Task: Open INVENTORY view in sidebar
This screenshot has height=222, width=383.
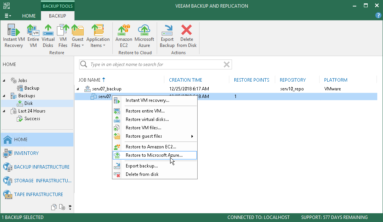Action: (37, 153)
